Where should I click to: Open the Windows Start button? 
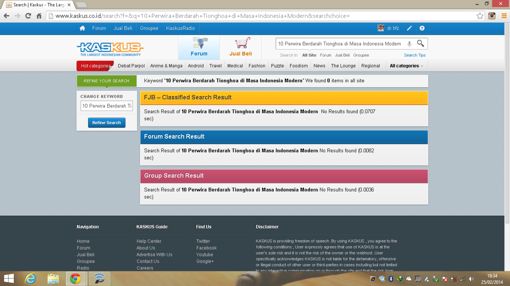tap(9, 279)
